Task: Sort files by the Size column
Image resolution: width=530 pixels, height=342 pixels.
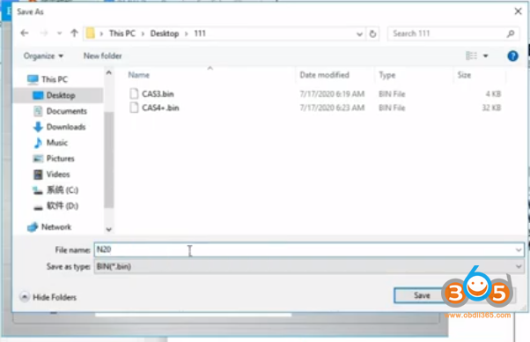Action: tap(464, 75)
